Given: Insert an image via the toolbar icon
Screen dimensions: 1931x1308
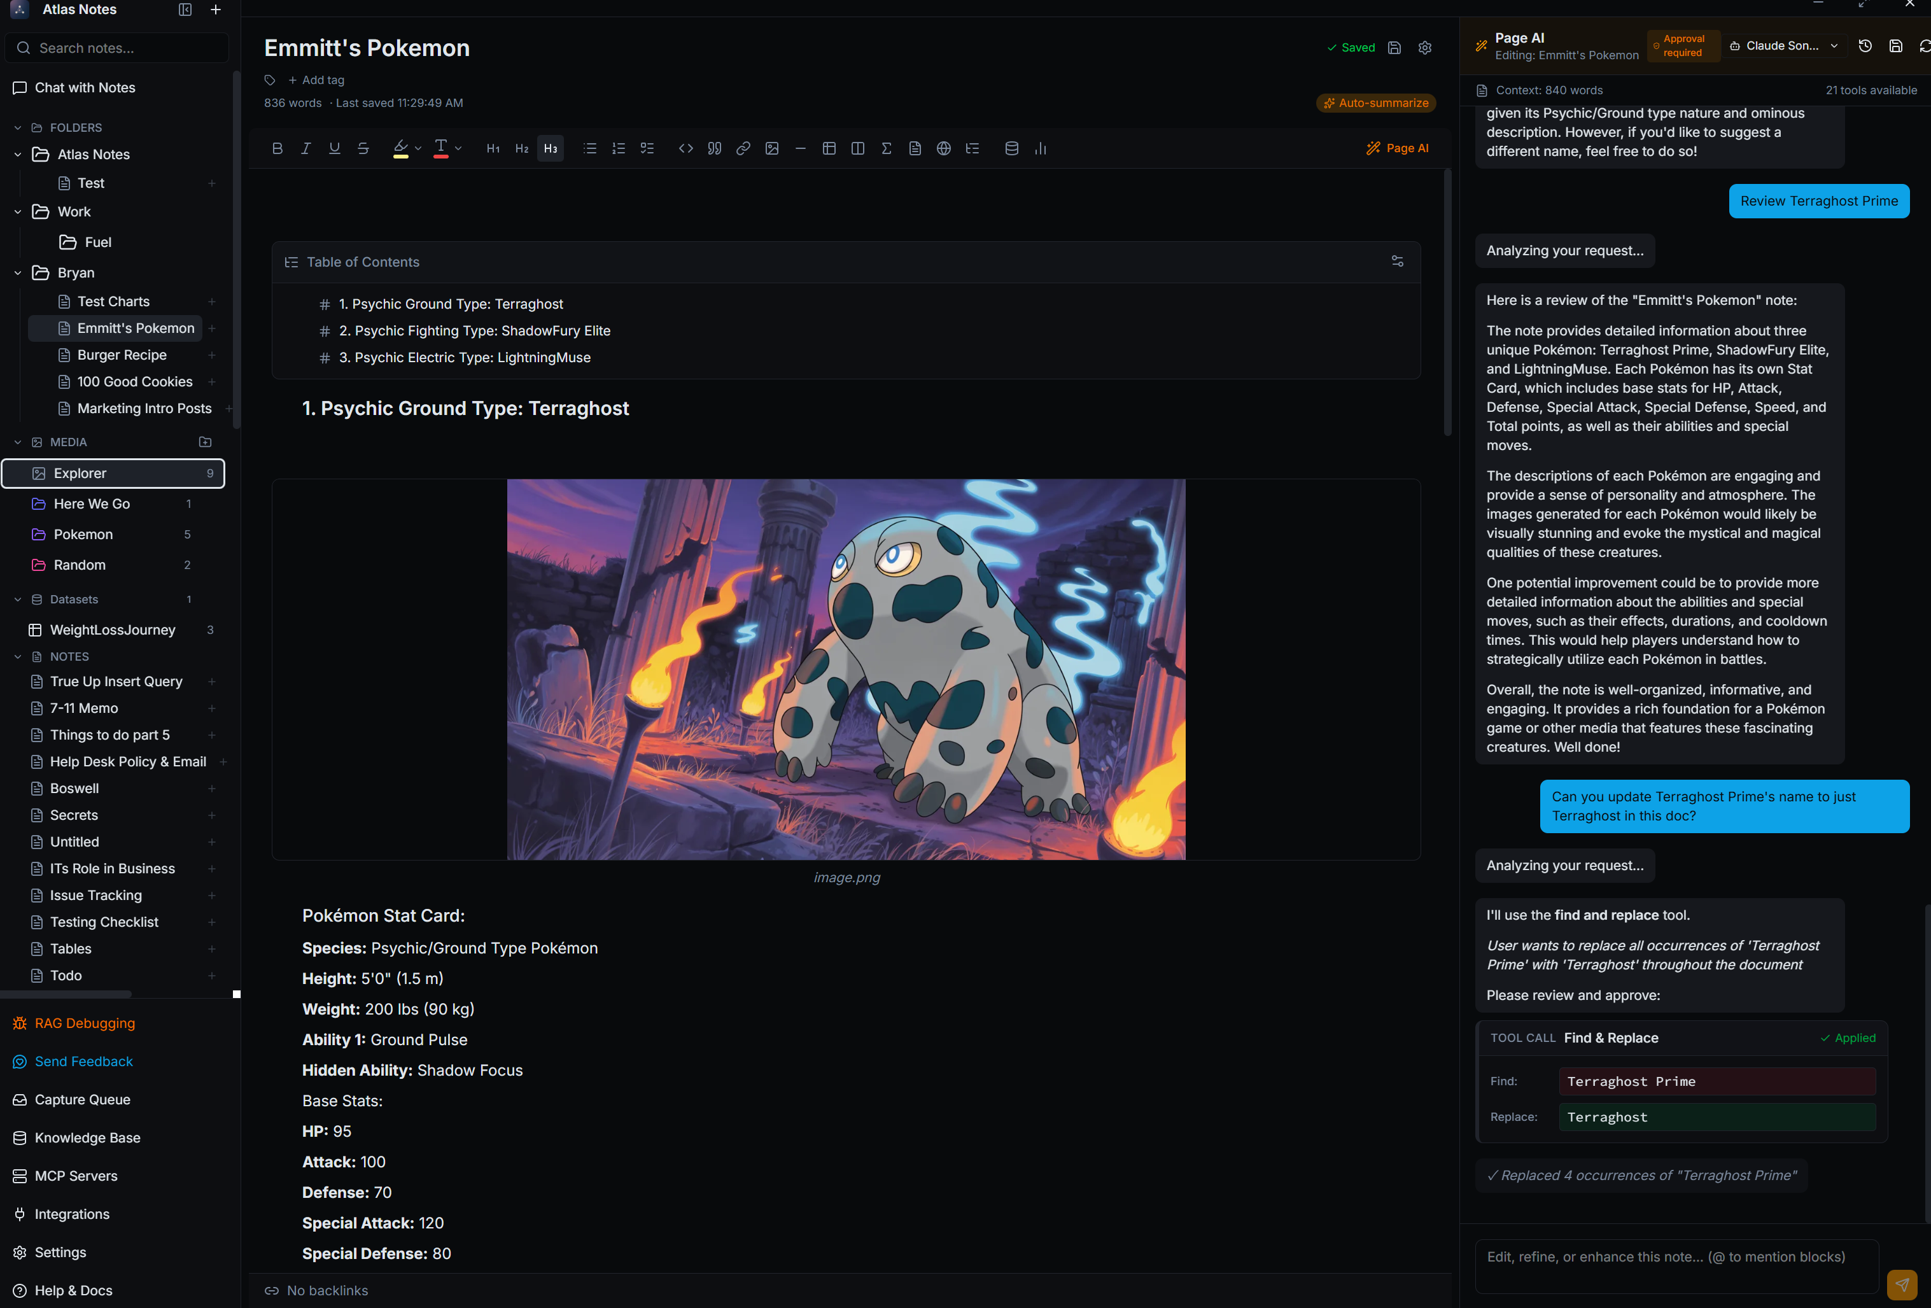Looking at the screenshot, I should [772, 148].
